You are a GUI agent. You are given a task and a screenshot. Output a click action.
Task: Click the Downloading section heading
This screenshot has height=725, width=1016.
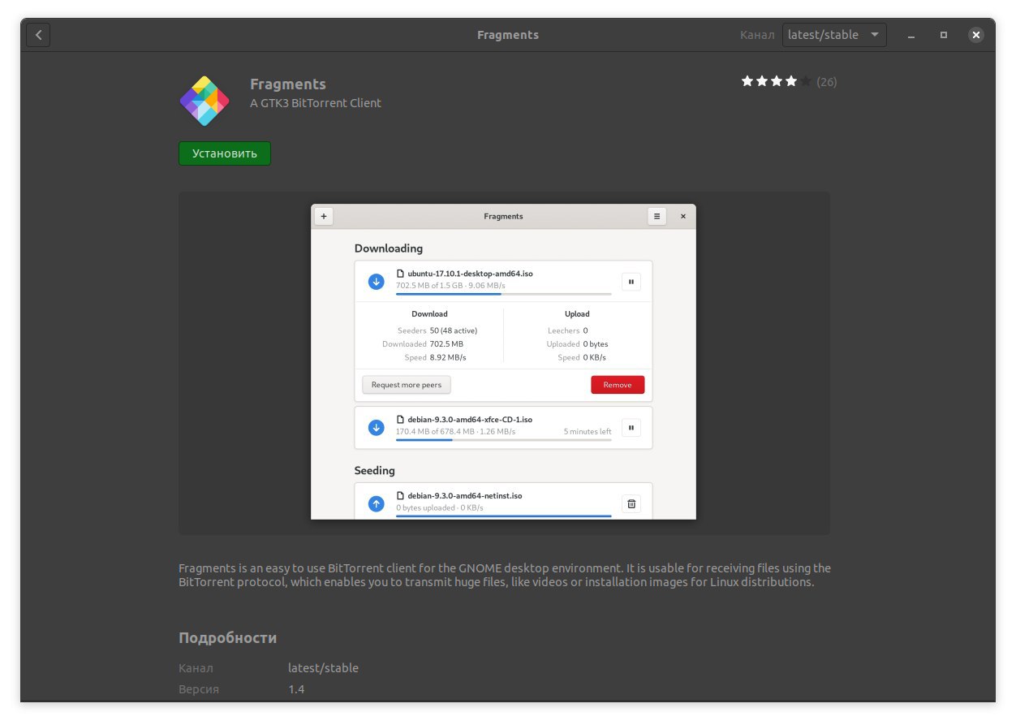click(x=389, y=248)
